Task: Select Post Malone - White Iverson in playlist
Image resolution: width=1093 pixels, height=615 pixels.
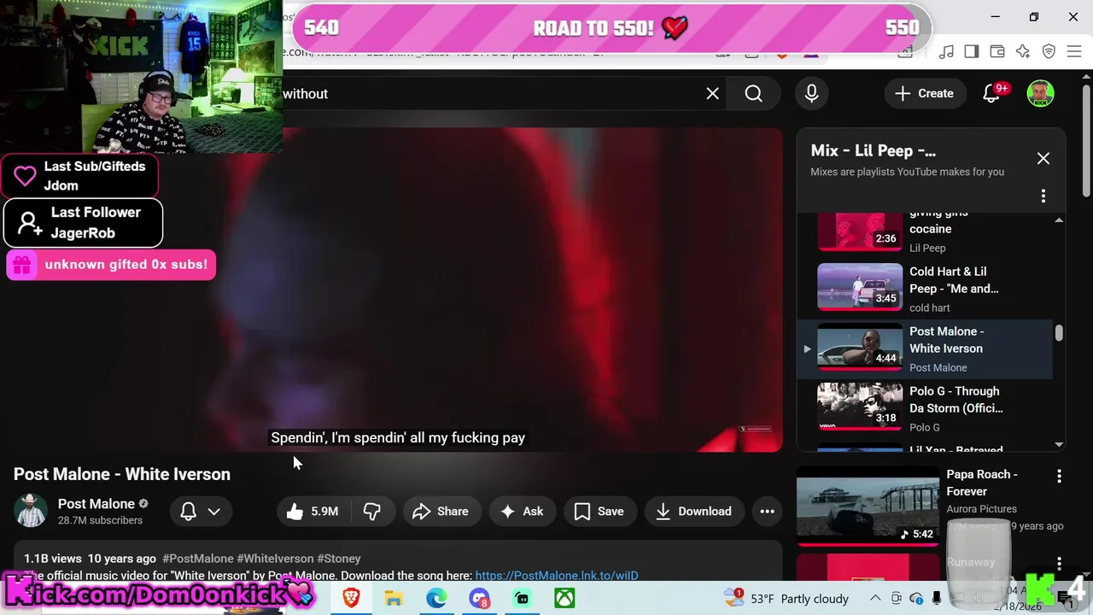Action: pos(925,348)
